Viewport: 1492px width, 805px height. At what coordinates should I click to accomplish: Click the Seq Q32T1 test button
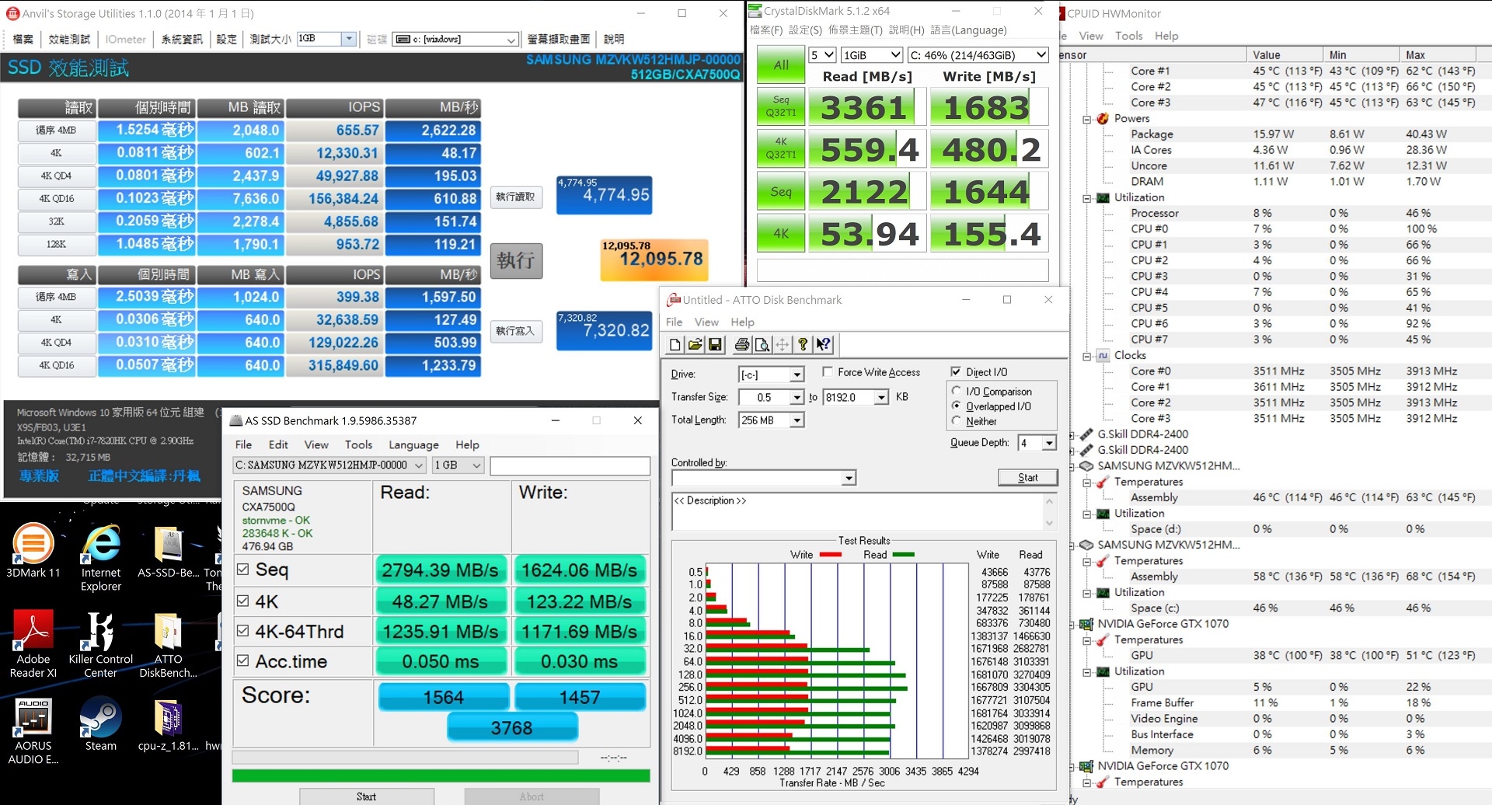781,106
